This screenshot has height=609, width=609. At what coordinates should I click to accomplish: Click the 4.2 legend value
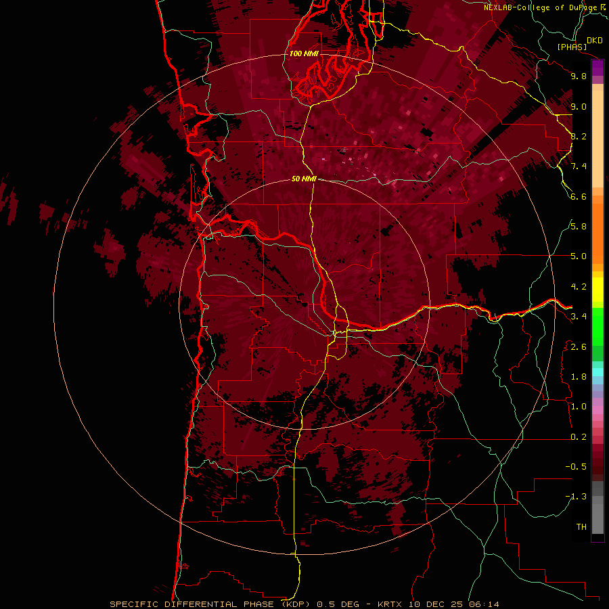[579, 287]
